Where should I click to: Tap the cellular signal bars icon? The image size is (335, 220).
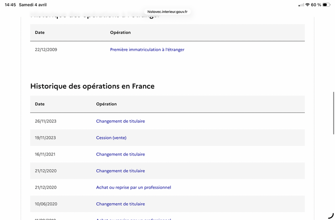pos(301,5)
